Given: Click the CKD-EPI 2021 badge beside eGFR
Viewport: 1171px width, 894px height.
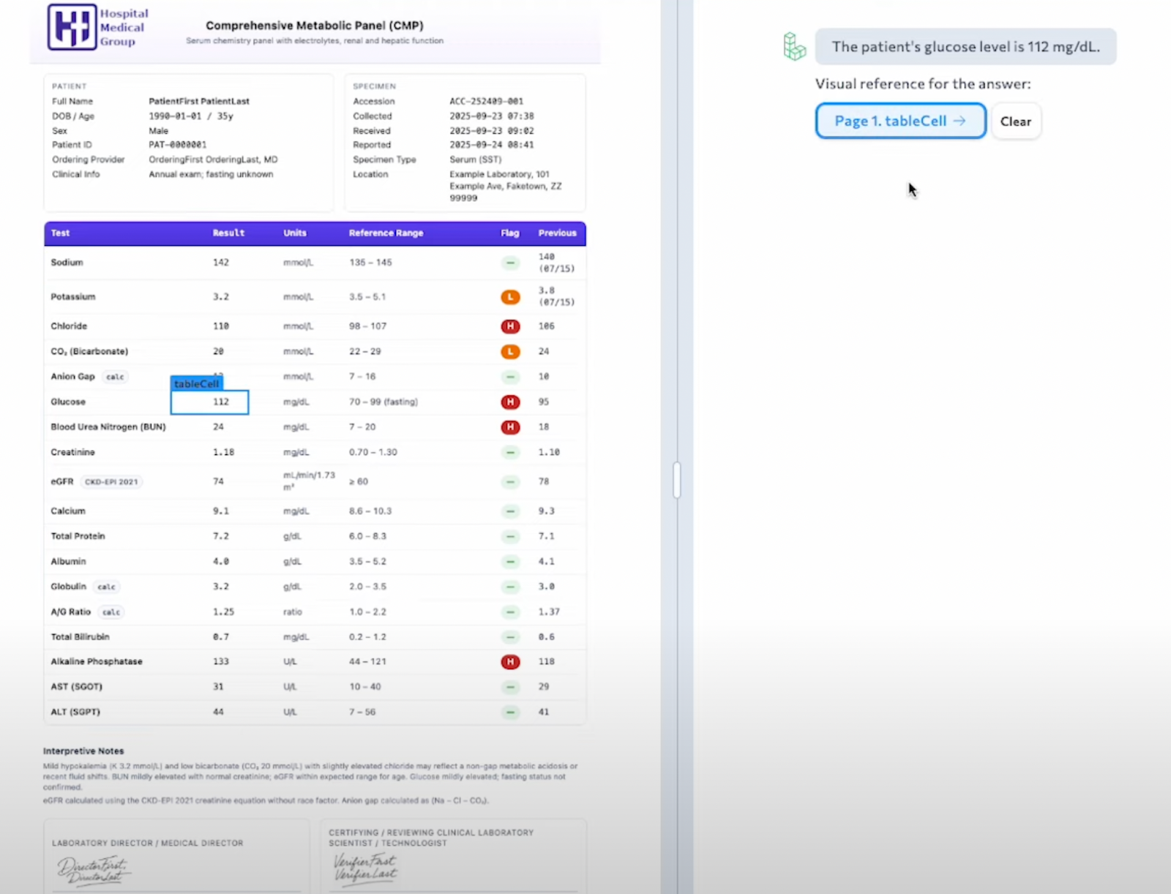Looking at the screenshot, I should click(111, 482).
